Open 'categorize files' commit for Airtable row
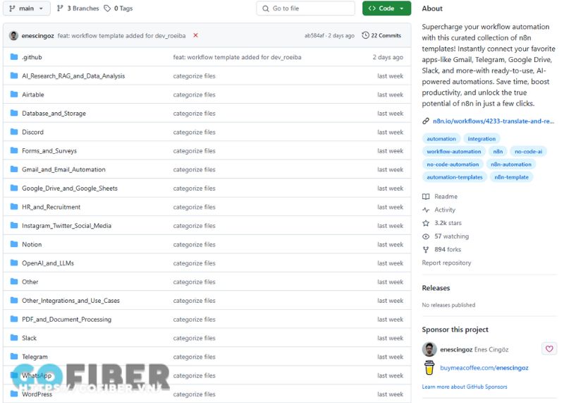The height and width of the screenshot is (403, 564). [195, 95]
